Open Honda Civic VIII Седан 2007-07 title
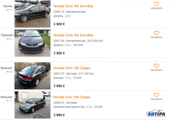 72,68
